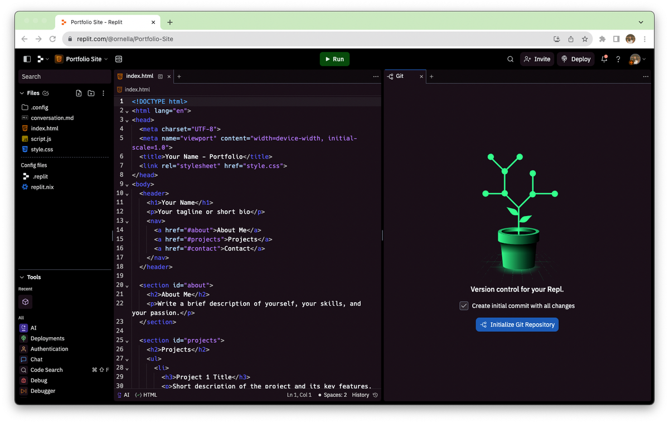
Task: Uncheck Create initial commit with all changes
Action: click(x=464, y=306)
